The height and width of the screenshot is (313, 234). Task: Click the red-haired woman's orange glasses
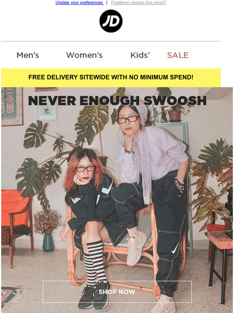pyautogui.click(x=85, y=169)
